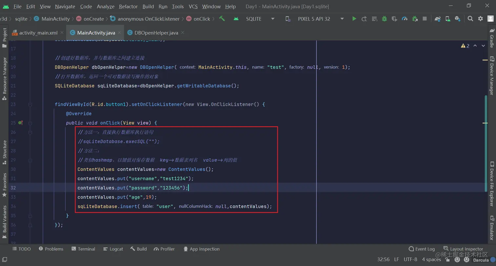The height and width of the screenshot is (266, 496).
Task: Open Resource Manager side panel
Action: (5, 79)
